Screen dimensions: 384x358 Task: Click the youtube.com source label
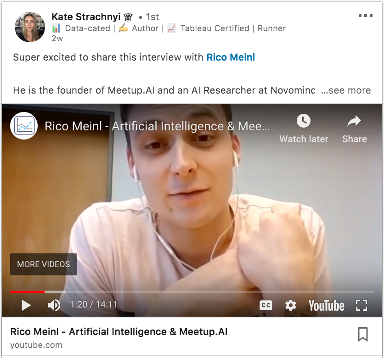pos(36,345)
